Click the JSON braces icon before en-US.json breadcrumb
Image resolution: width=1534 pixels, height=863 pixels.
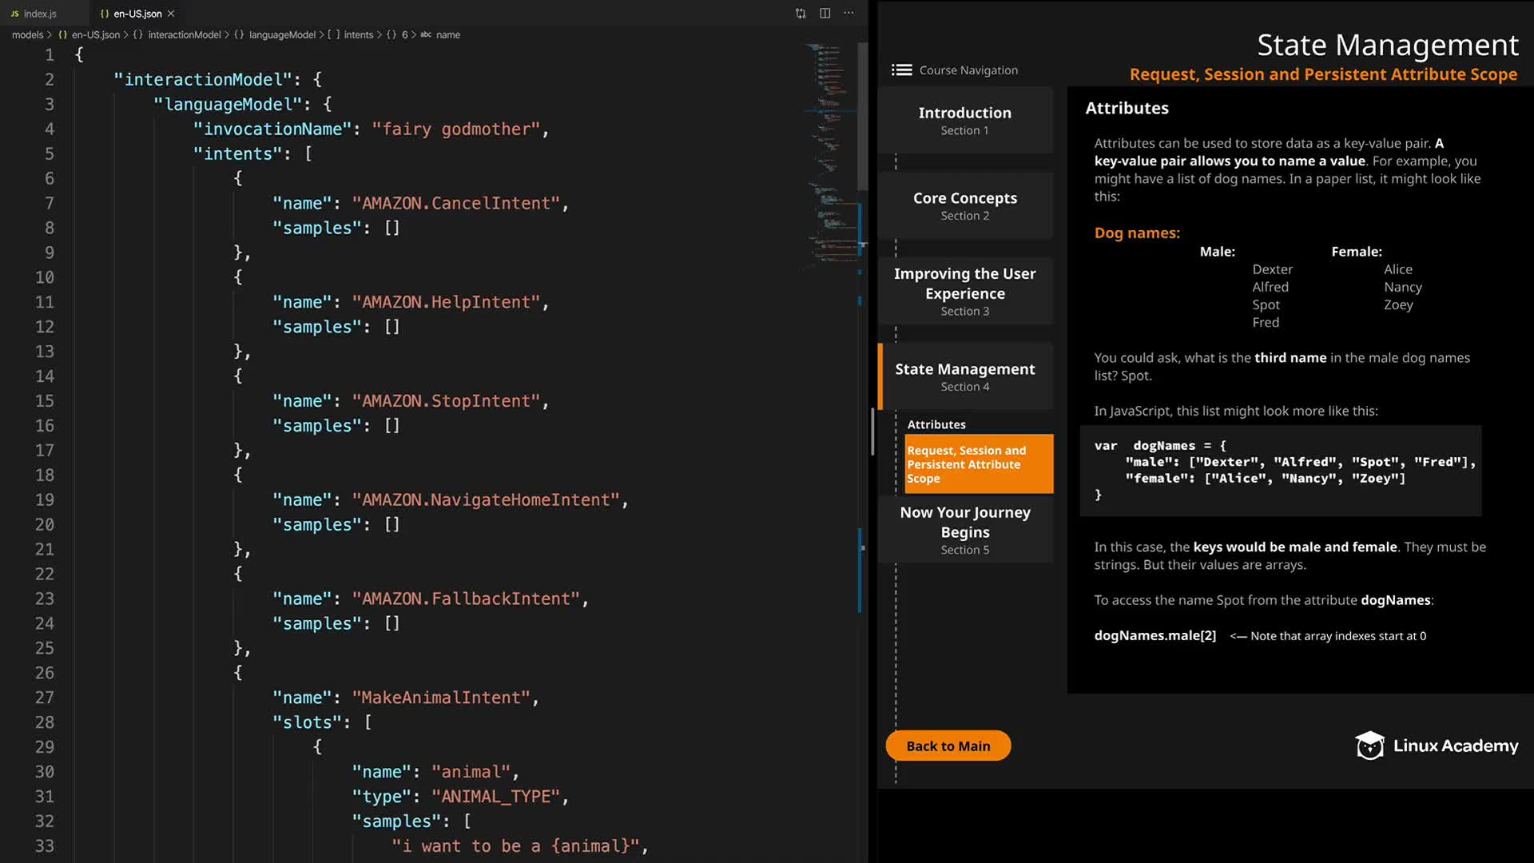tap(63, 35)
